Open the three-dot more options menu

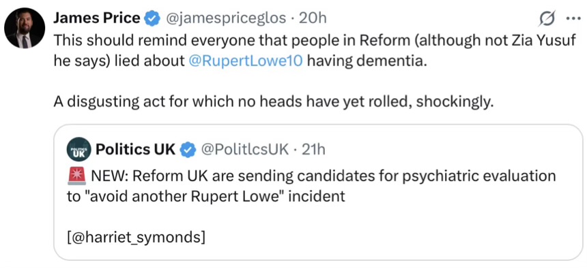point(573,19)
